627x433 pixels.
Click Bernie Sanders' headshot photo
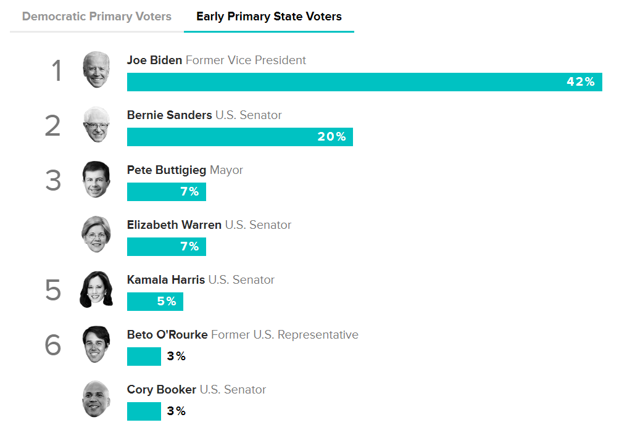[x=96, y=125]
